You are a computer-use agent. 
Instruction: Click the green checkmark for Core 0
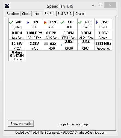coord(79,22)
